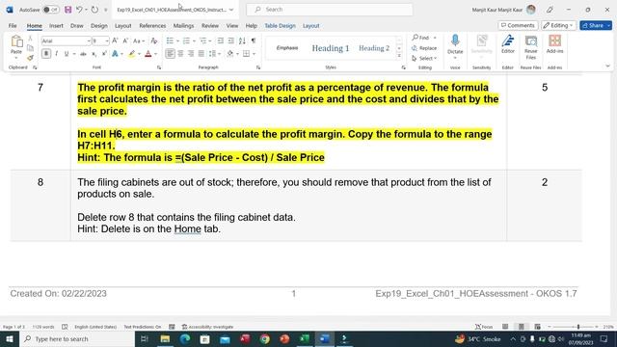This screenshot has height=347, width=617.
Task: Open Add-ins from ribbon
Action: pos(555,44)
